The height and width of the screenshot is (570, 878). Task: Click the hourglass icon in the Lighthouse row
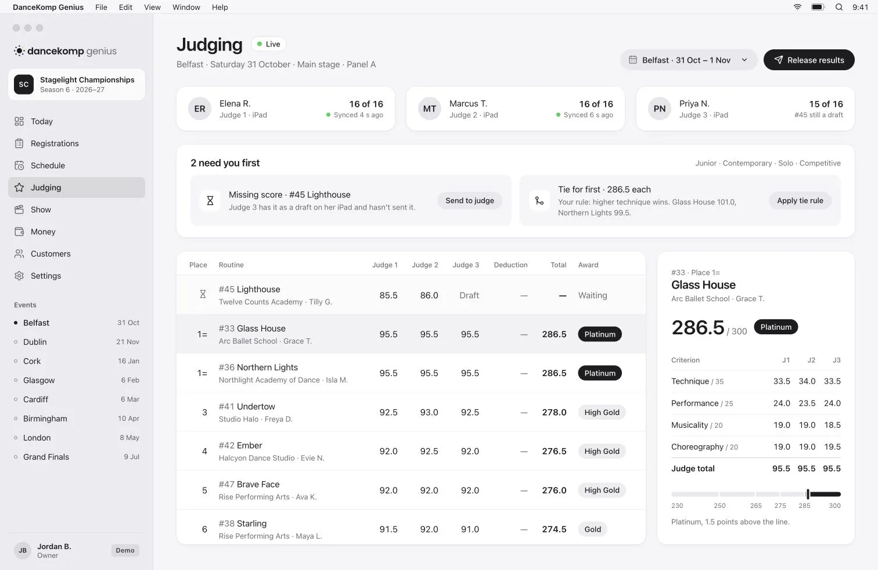click(203, 294)
